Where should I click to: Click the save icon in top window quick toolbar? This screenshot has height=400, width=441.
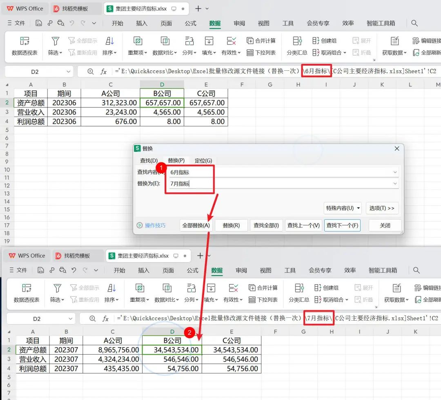pyautogui.click(x=38, y=23)
